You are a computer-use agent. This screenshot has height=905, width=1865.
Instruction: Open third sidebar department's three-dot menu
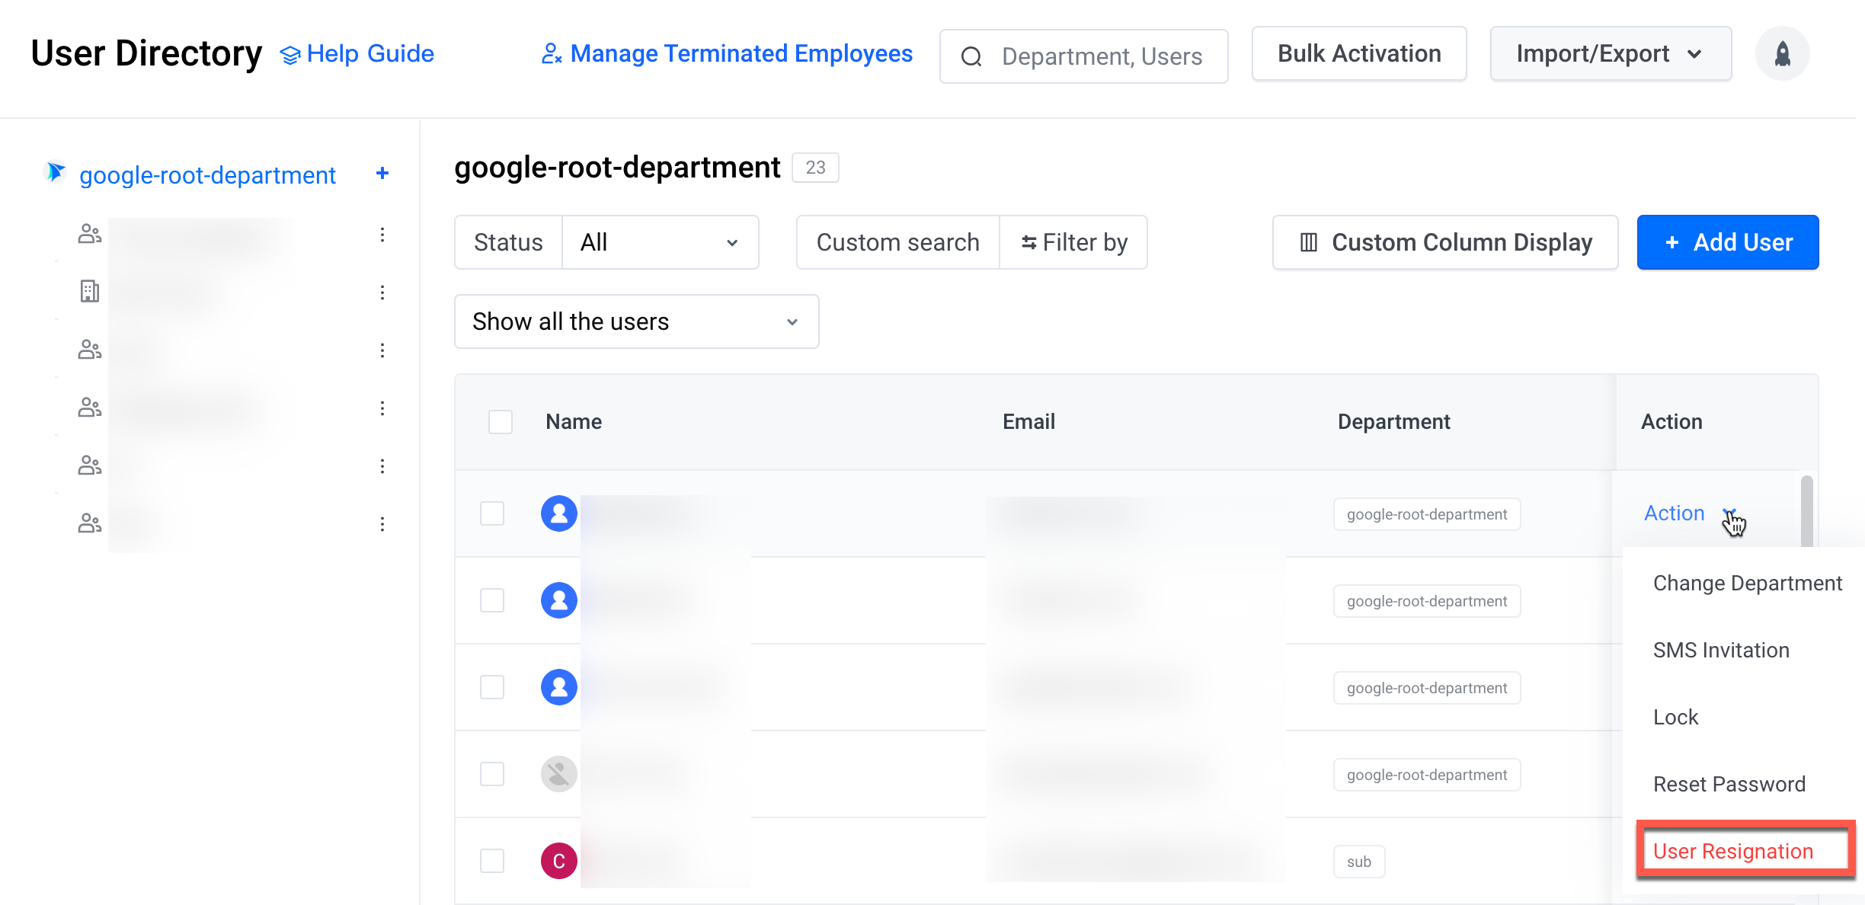(x=382, y=350)
